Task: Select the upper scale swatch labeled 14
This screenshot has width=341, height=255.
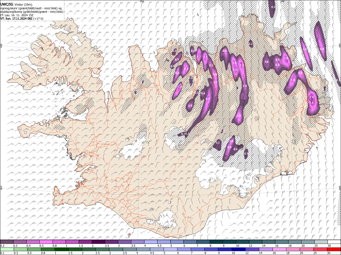Action: [x=268, y=242]
